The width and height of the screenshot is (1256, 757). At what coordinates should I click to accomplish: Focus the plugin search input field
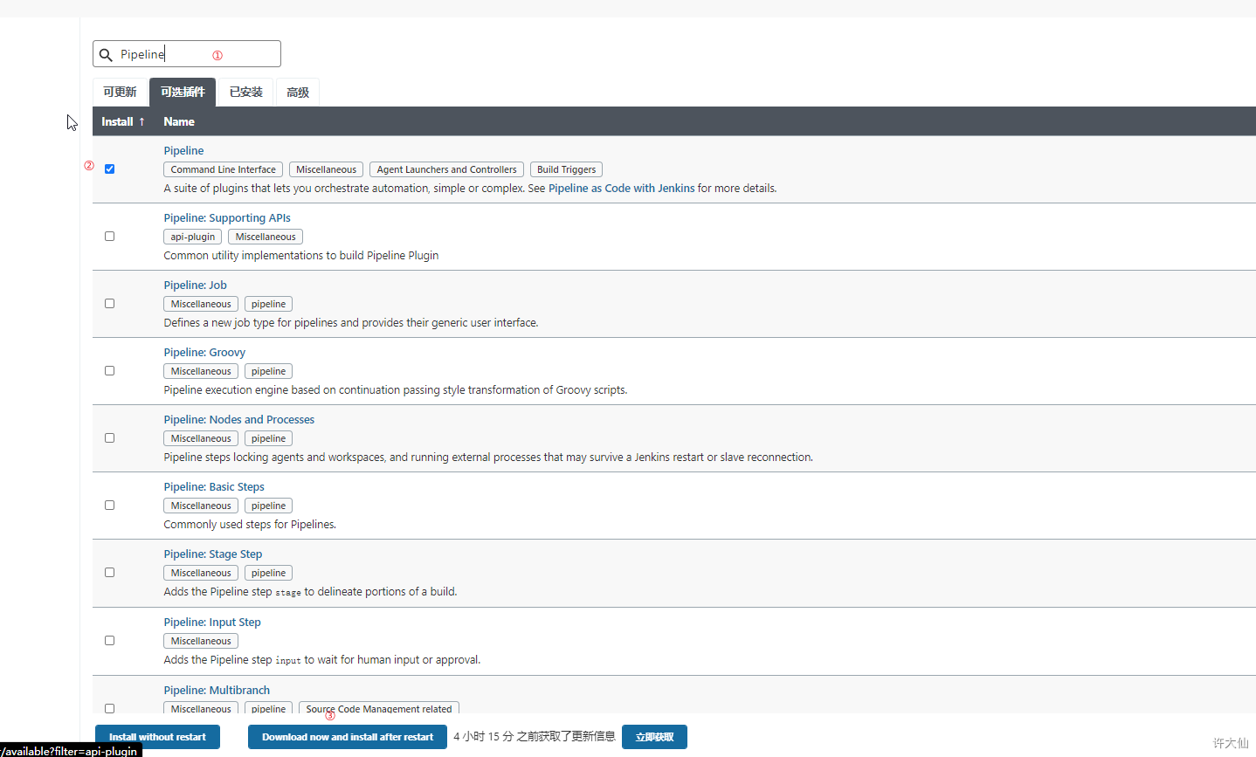click(187, 54)
